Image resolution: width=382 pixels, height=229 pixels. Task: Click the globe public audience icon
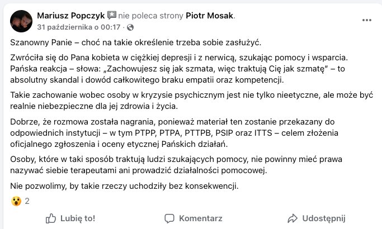130,27
